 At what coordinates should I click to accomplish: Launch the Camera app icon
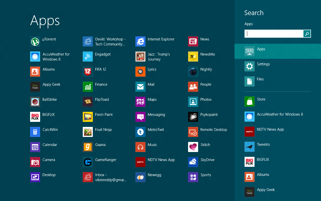click(x=35, y=162)
